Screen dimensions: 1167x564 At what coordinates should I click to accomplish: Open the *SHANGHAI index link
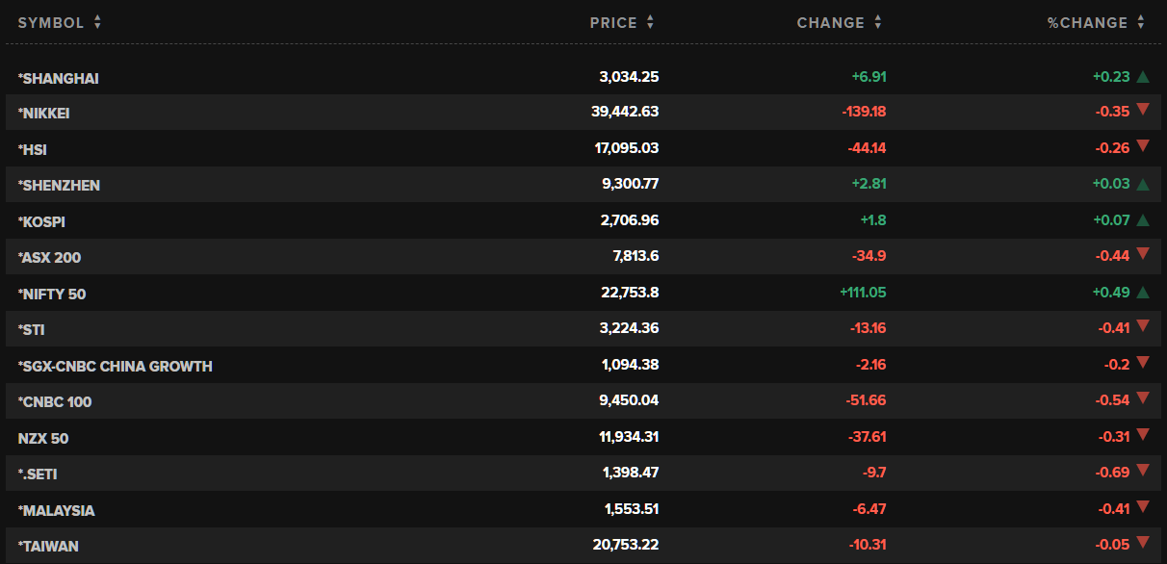pyautogui.click(x=59, y=78)
